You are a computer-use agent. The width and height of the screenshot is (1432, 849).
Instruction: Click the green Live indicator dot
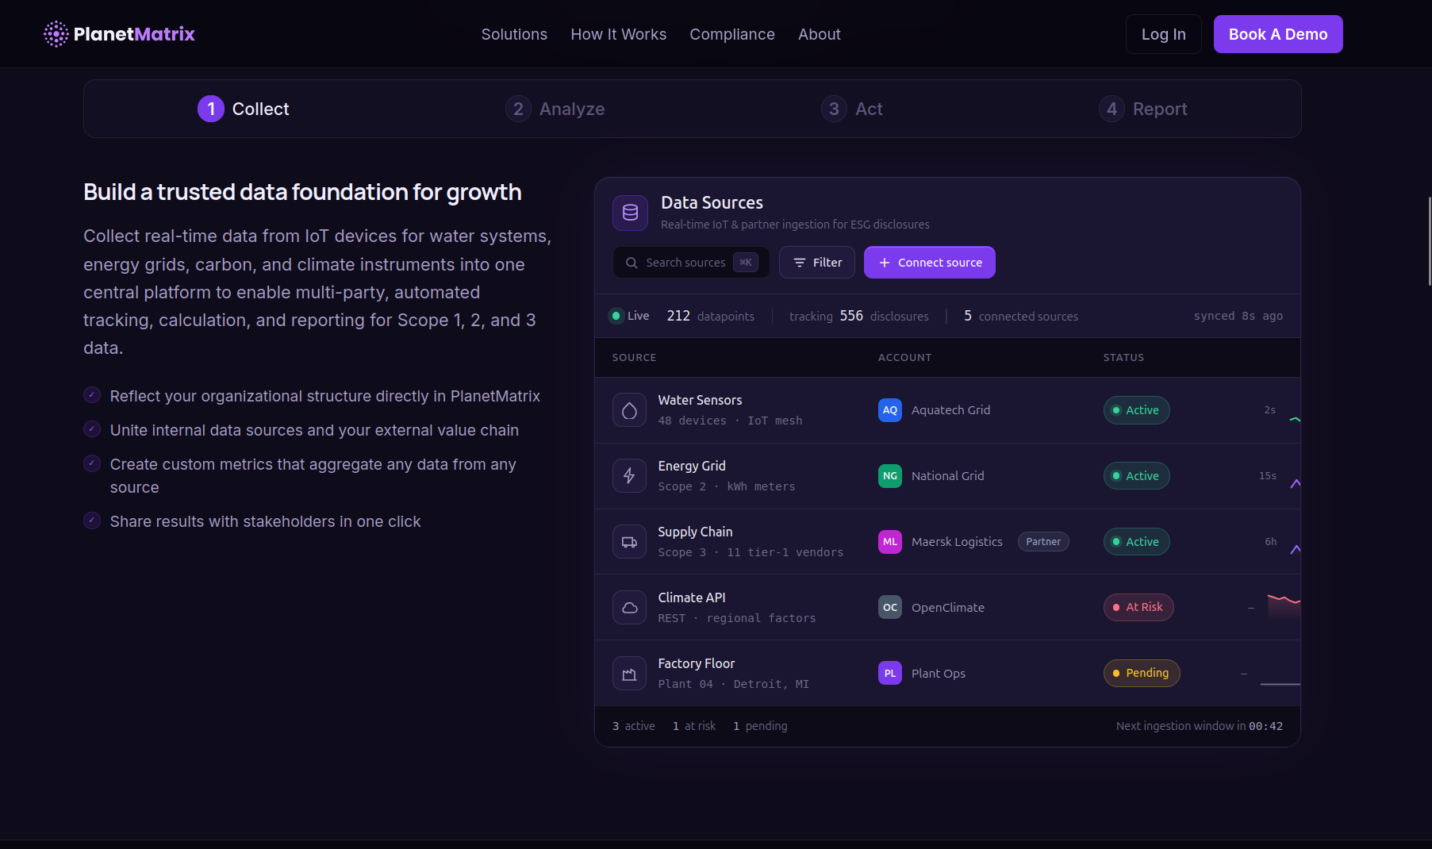616,316
